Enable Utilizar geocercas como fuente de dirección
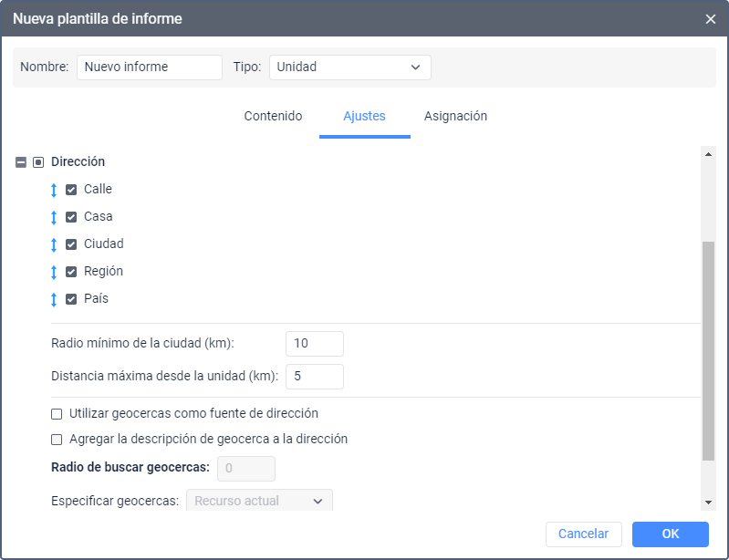Screen dimensions: 729x560 [x=57, y=414]
